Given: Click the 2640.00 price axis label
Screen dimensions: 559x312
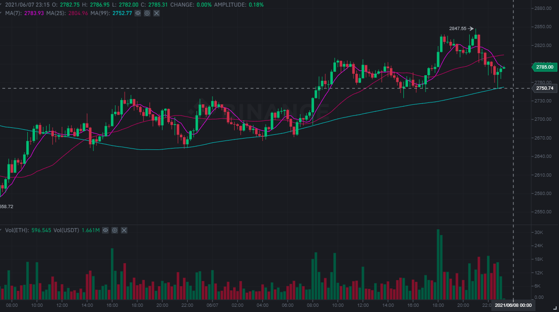Looking at the screenshot, I should [543, 156].
